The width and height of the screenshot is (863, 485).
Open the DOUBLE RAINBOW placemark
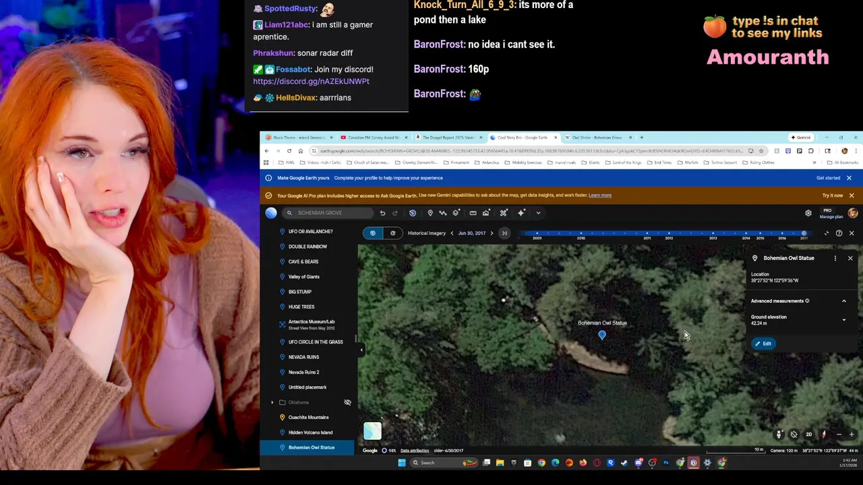pos(307,247)
